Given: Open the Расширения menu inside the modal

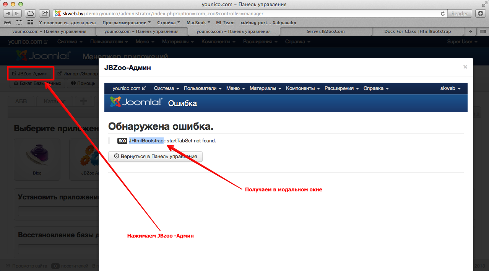Looking at the screenshot, I should click(341, 88).
